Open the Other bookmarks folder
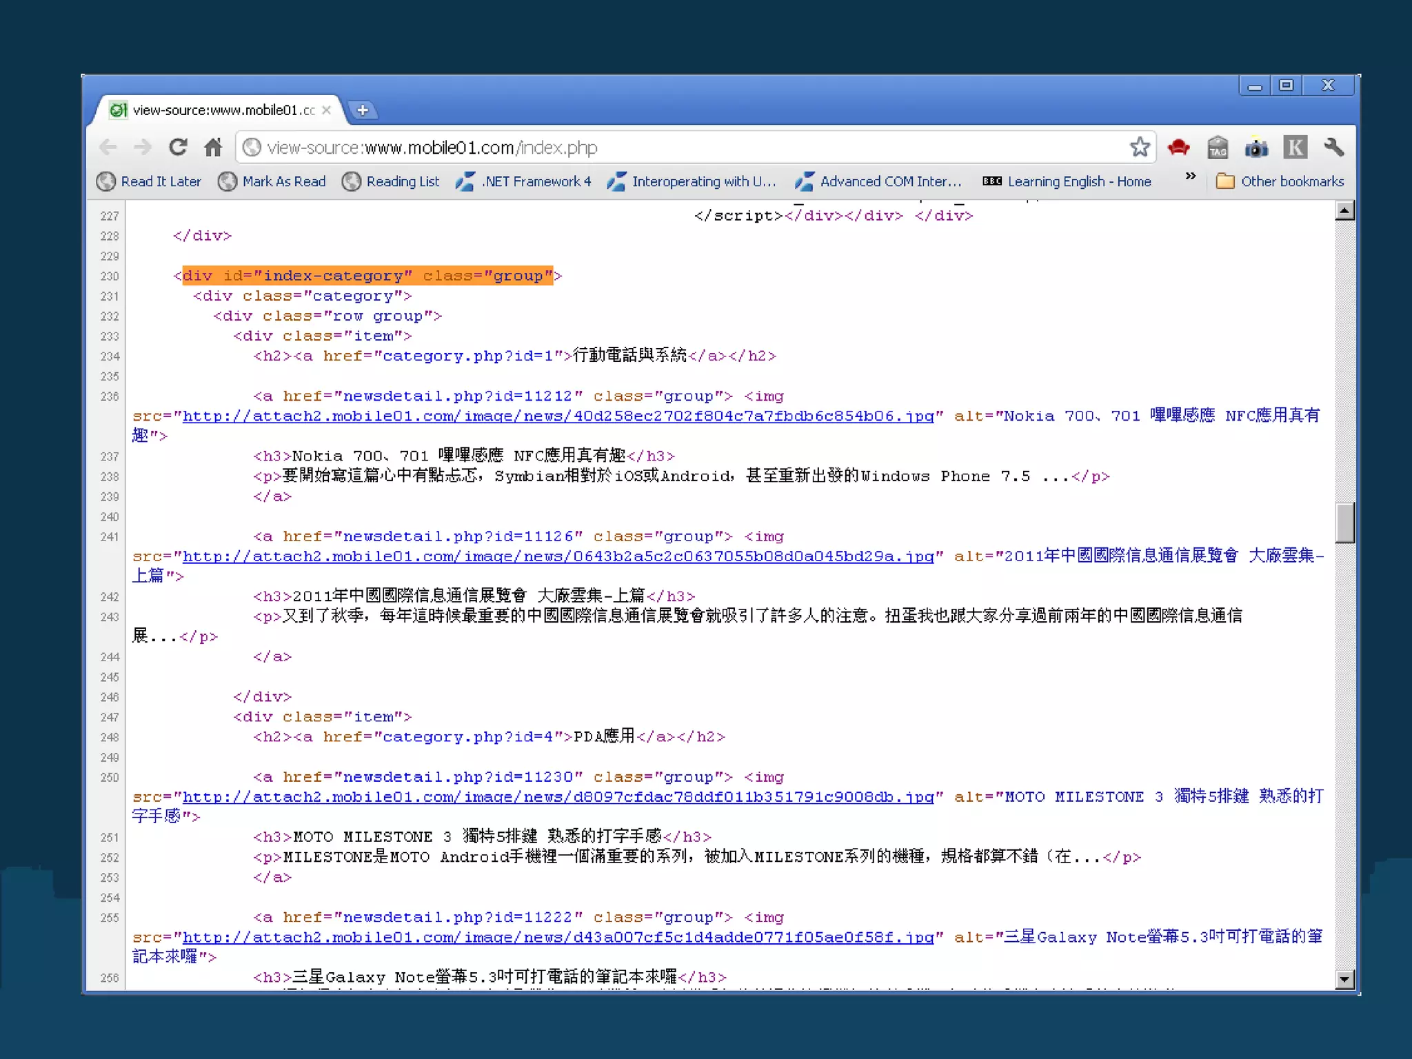The width and height of the screenshot is (1412, 1059). tap(1280, 181)
